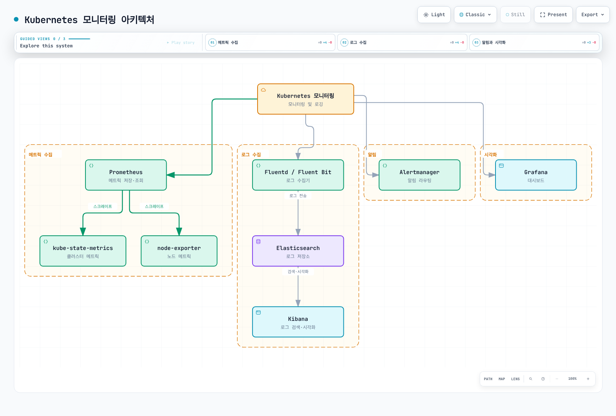Click code icon on Alertmanager node

(x=385, y=166)
